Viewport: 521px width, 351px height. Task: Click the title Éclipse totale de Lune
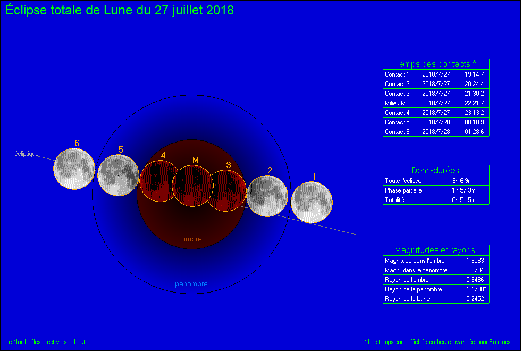[x=120, y=10]
